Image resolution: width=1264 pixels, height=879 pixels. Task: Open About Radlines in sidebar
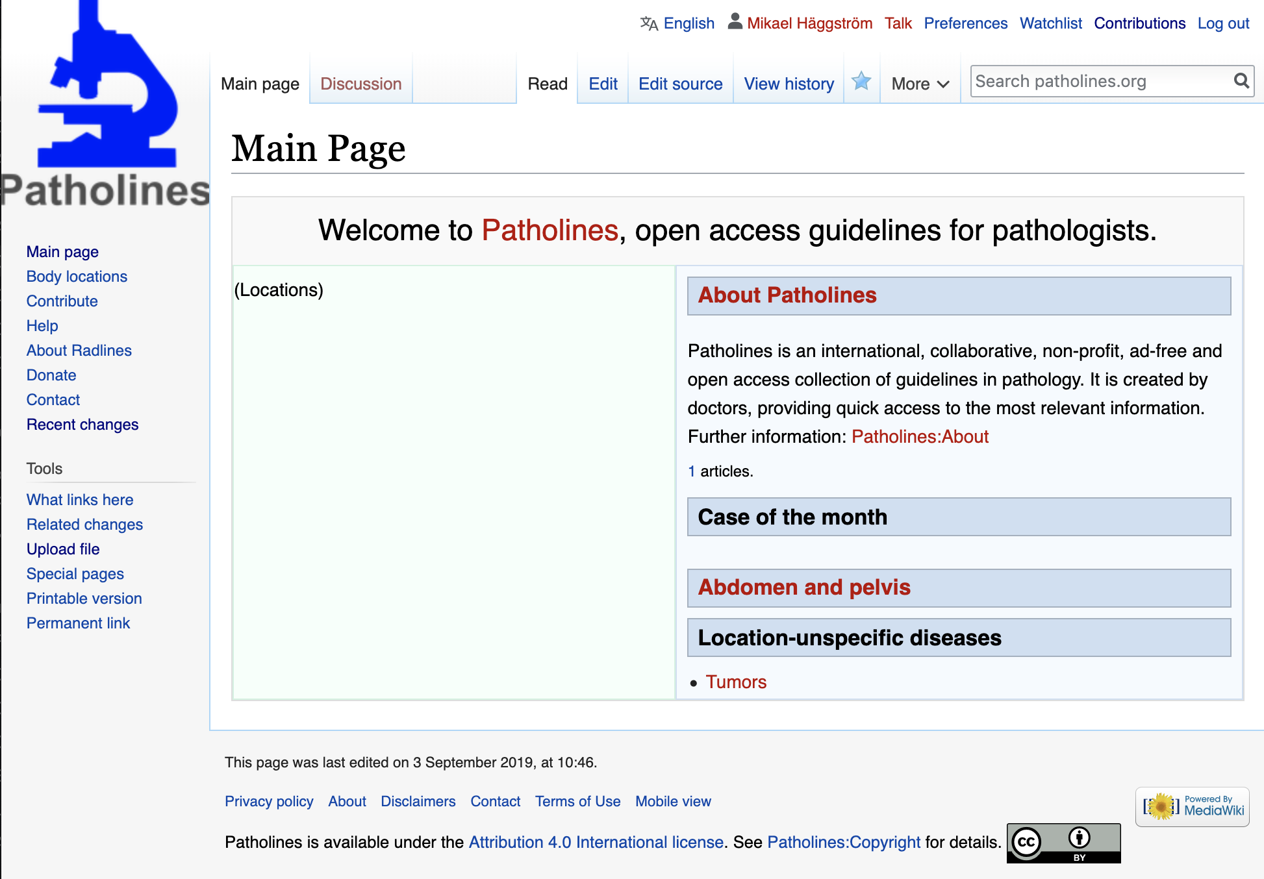coord(79,351)
